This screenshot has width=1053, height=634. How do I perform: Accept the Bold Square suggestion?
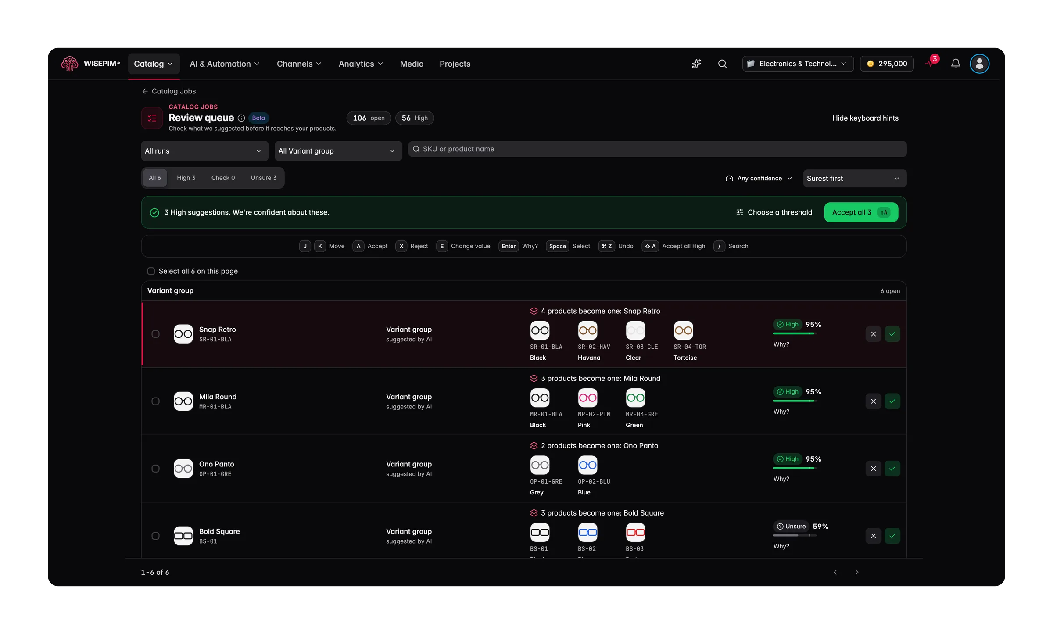click(x=892, y=536)
